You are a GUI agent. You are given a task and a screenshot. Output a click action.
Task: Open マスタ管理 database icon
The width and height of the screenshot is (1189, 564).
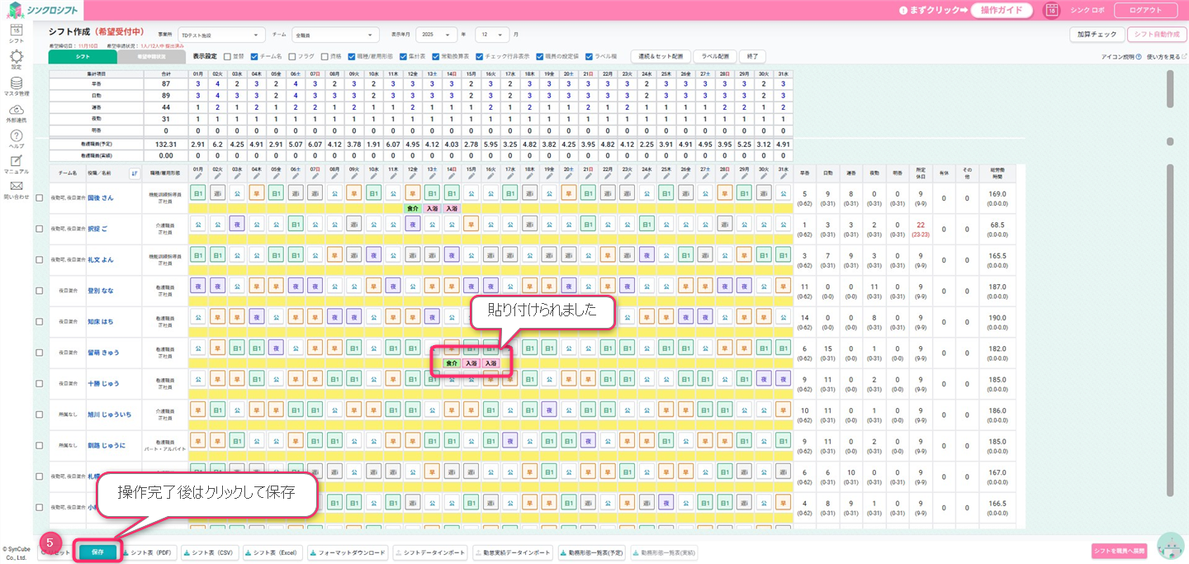coord(16,83)
